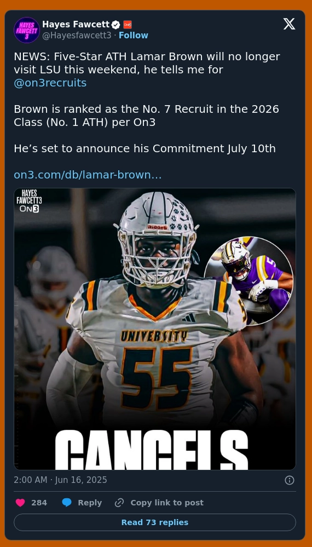This screenshot has height=547, width=312.
Task: Click the Hayes Fawcett profile avatar
Action: [27, 30]
